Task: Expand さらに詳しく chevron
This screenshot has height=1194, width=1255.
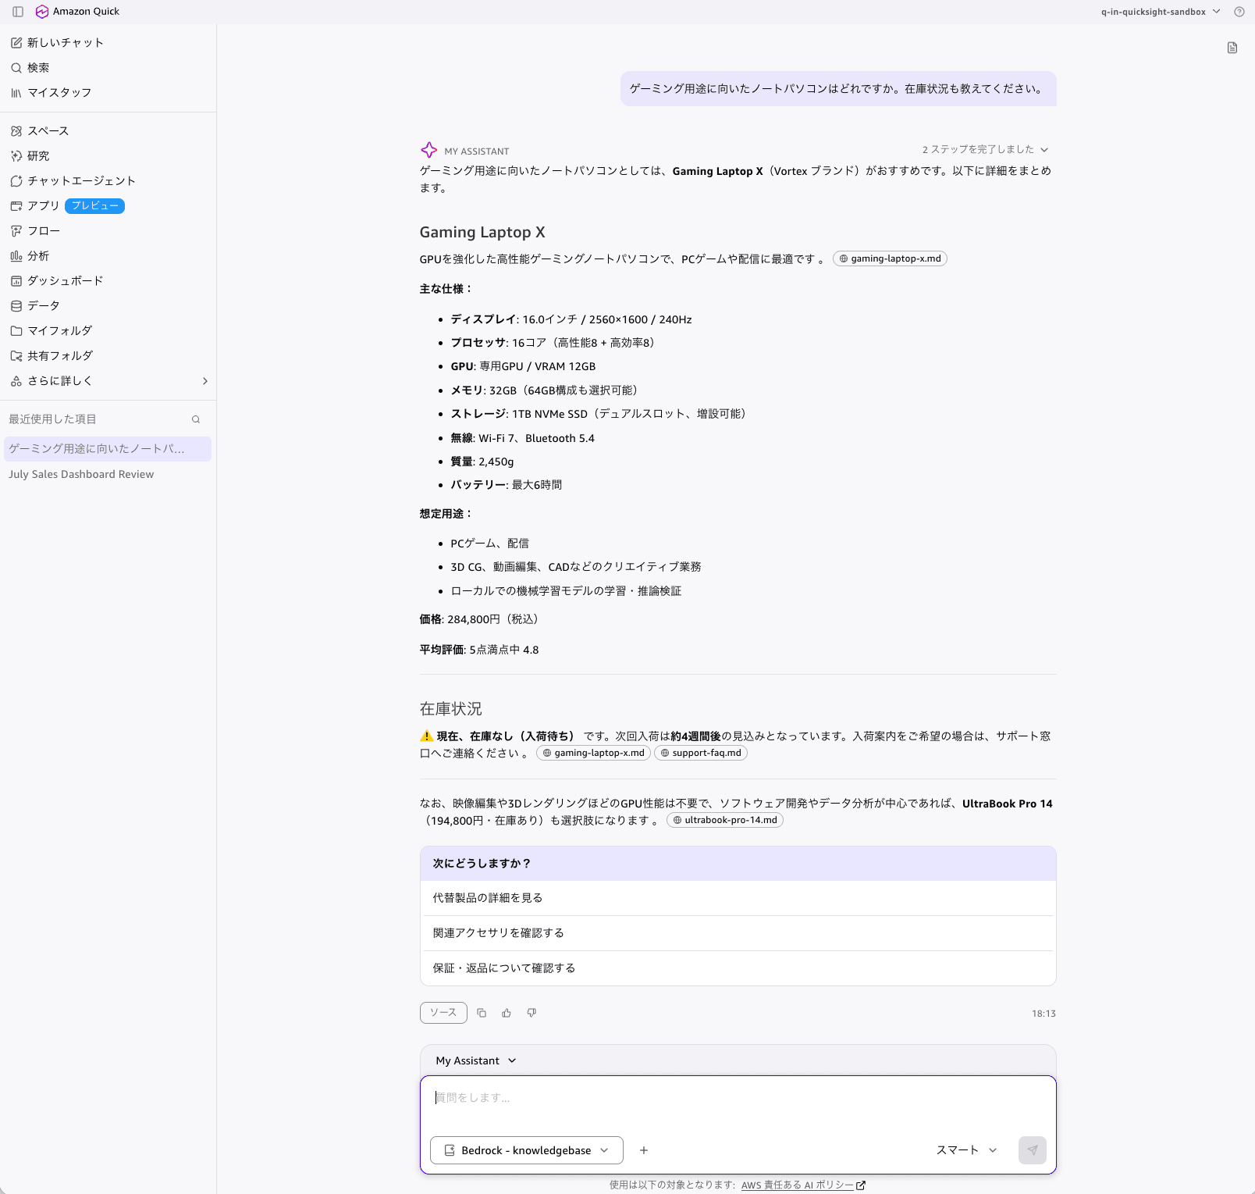Action: click(x=205, y=381)
